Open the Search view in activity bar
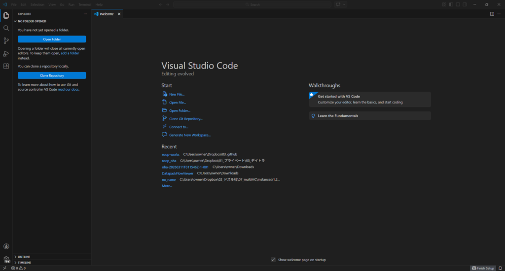The height and width of the screenshot is (271, 505). pyautogui.click(x=6, y=28)
